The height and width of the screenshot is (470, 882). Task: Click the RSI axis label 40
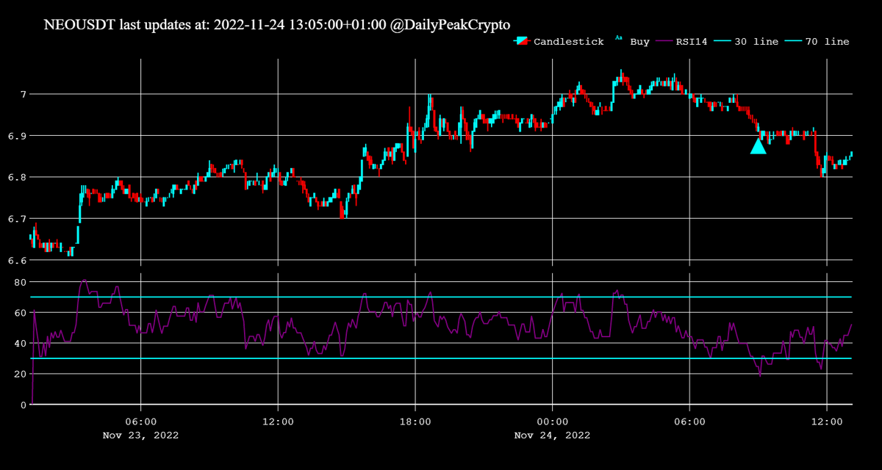21,344
